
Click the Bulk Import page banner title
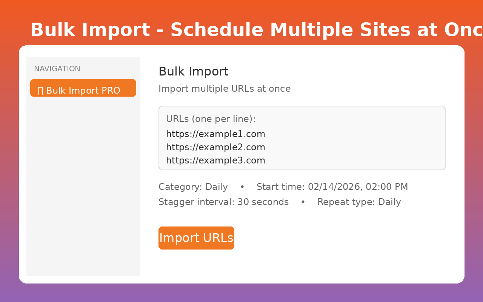pos(257,30)
